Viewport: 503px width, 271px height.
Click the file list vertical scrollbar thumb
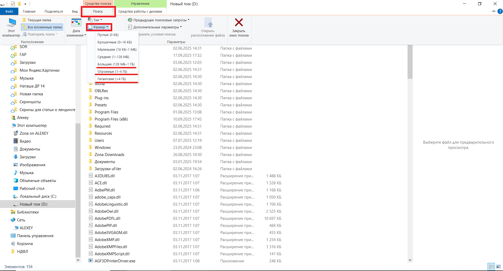pos(410,62)
